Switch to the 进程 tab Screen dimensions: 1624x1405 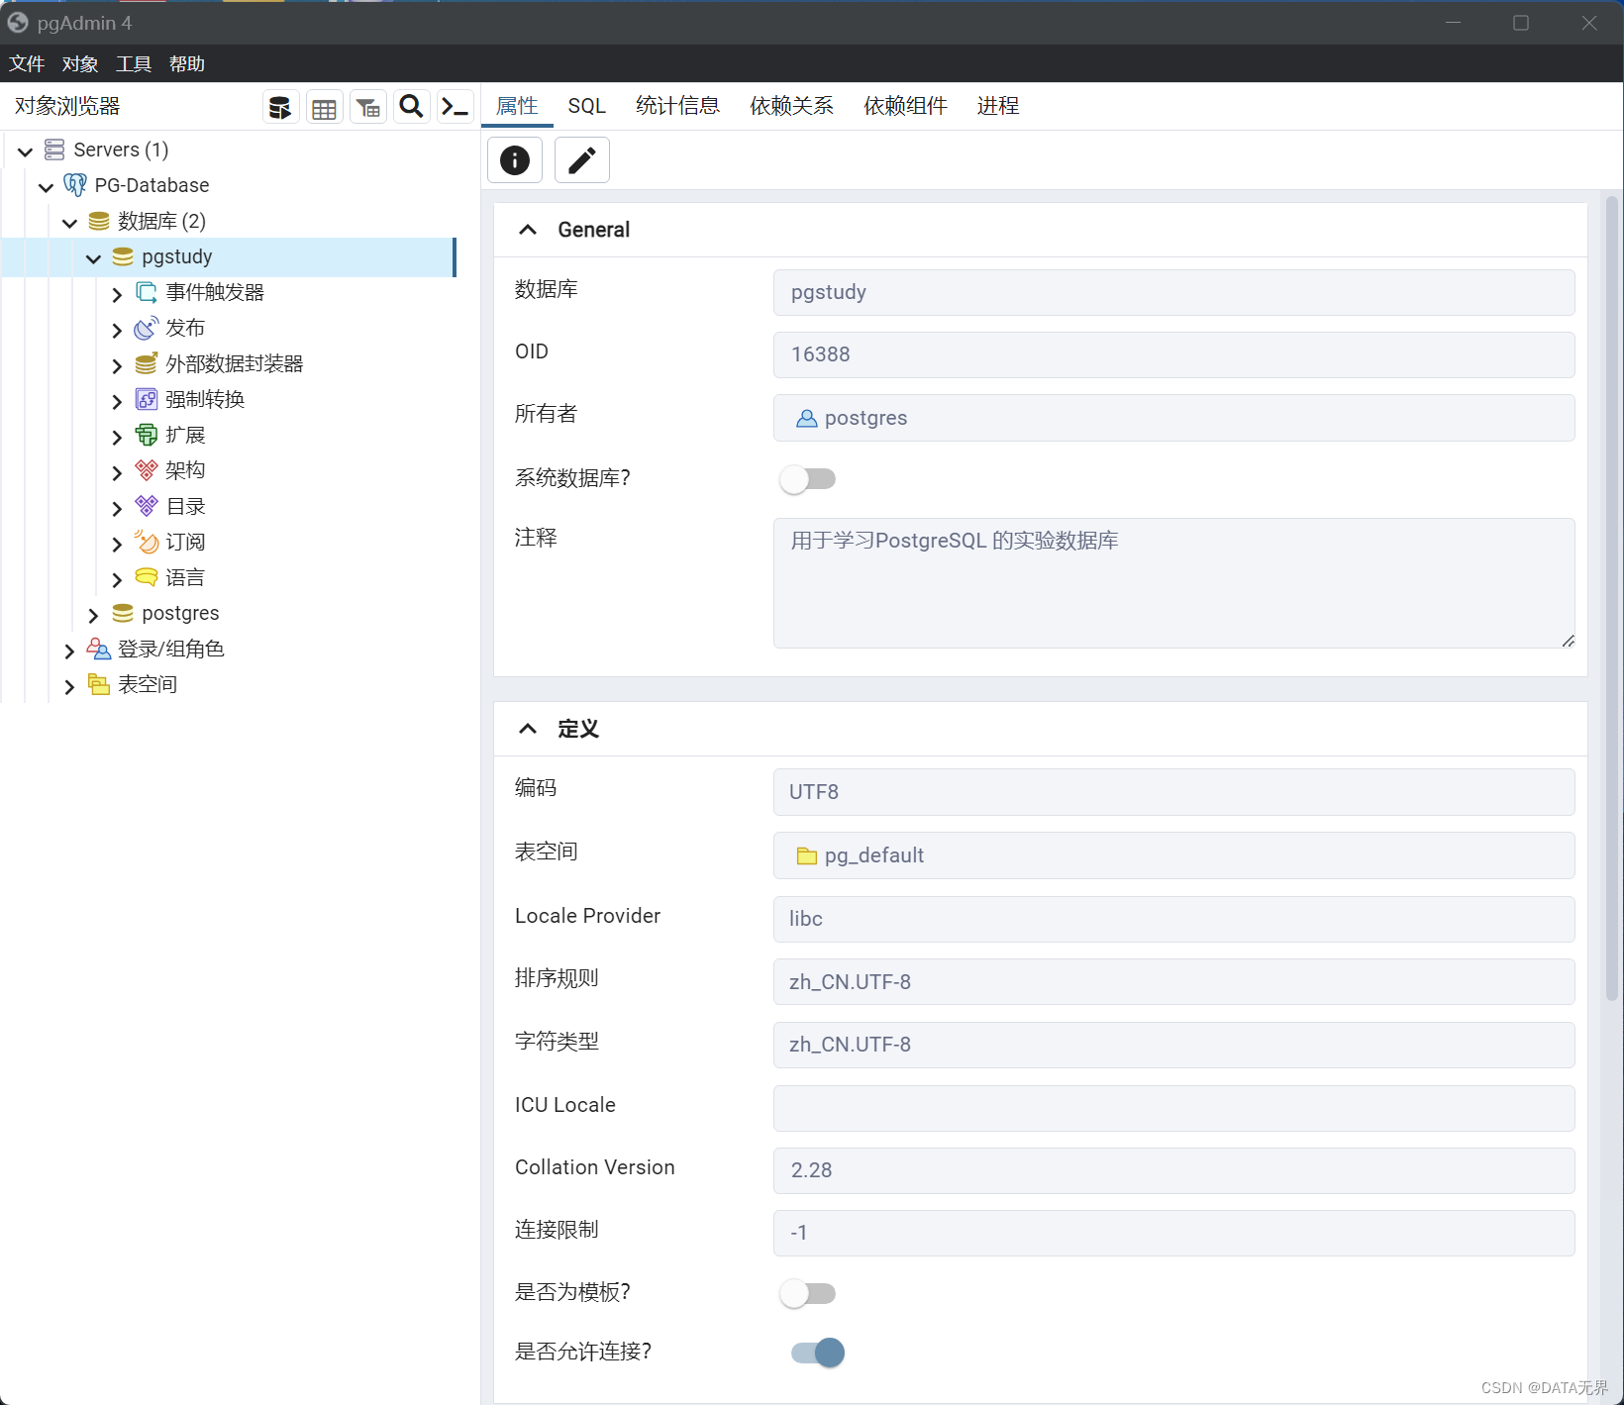[997, 106]
